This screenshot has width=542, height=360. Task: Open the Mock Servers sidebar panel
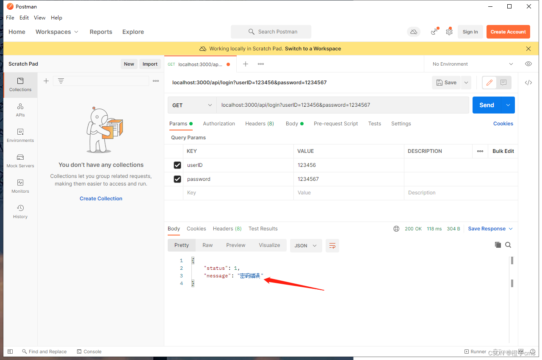[x=20, y=161]
